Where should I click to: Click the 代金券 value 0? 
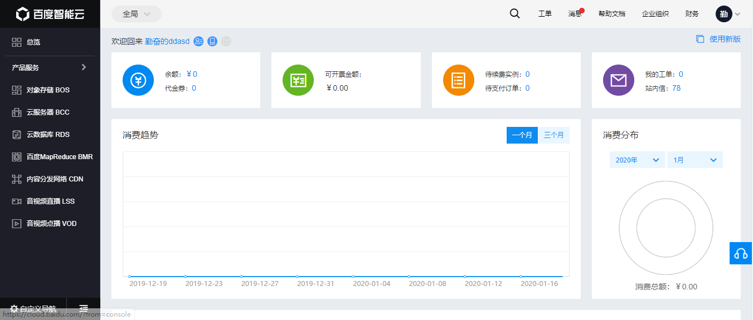pyautogui.click(x=194, y=88)
